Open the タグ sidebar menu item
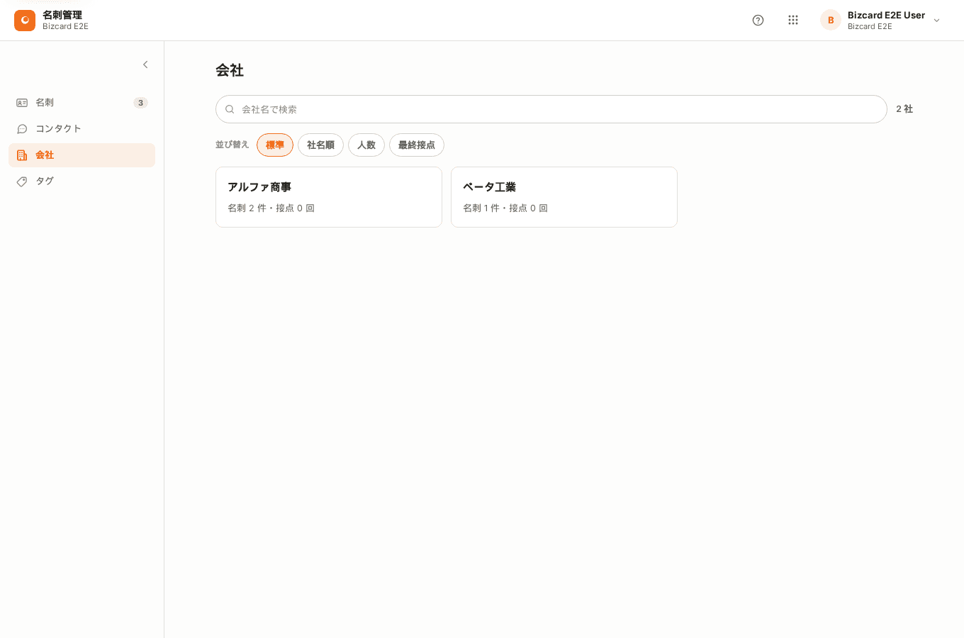This screenshot has width=964, height=638. coord(82,181)
